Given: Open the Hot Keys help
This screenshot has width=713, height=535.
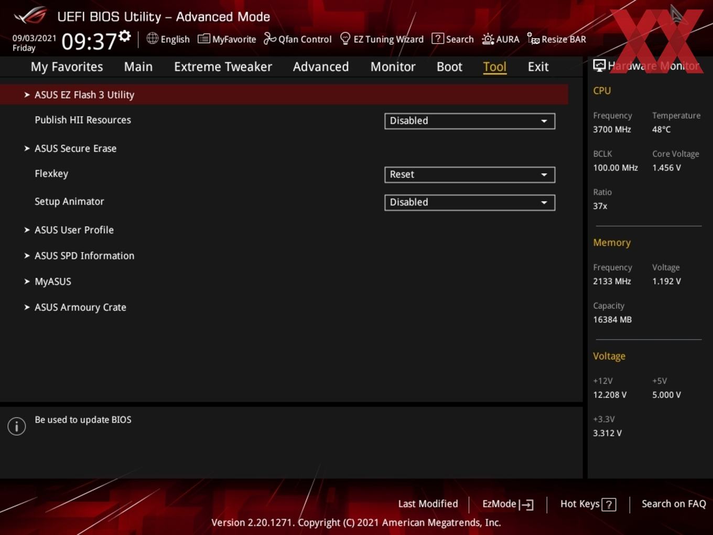Looking at the screenshot, I should (x=588, y=504).
